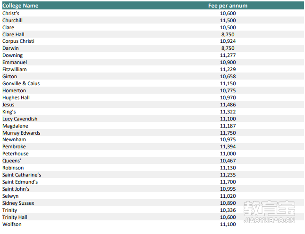Select the Corpus Christi college name
Viewport: 305px width, 234px height.
[18, 41]
